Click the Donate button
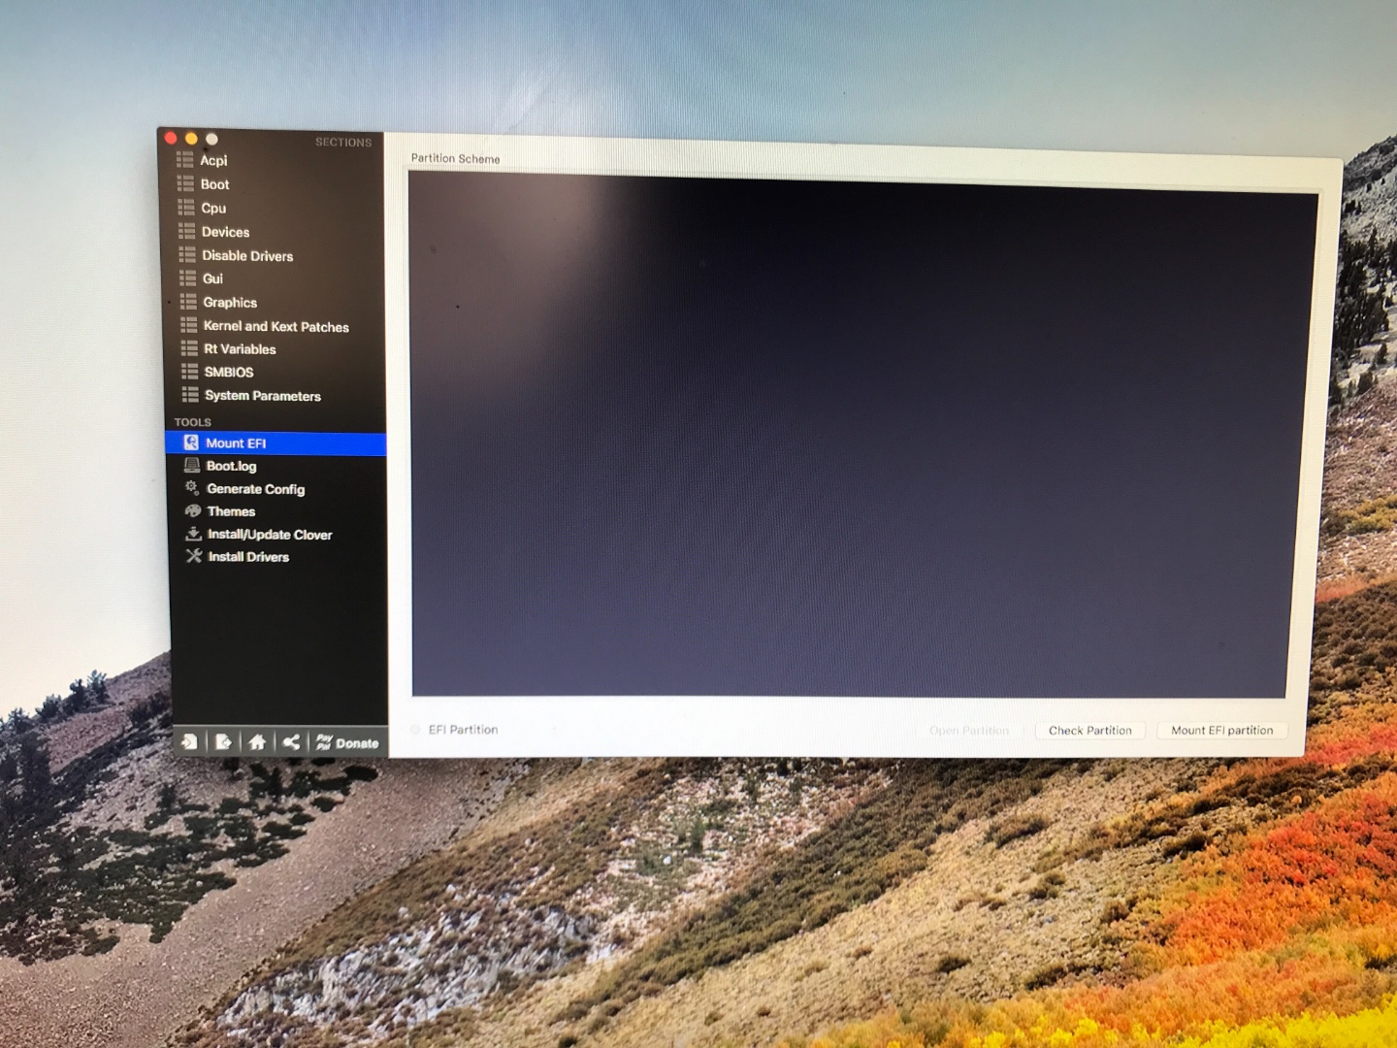This screenshot has width=1397, height=1048. click(x=347, y=743)
